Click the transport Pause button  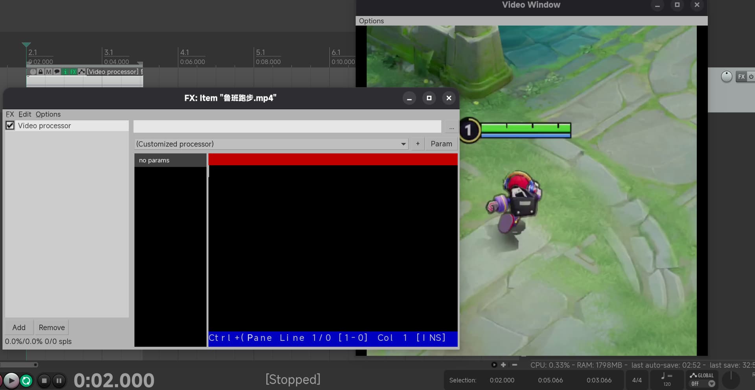pyautogui.click(x=59, y=381)
